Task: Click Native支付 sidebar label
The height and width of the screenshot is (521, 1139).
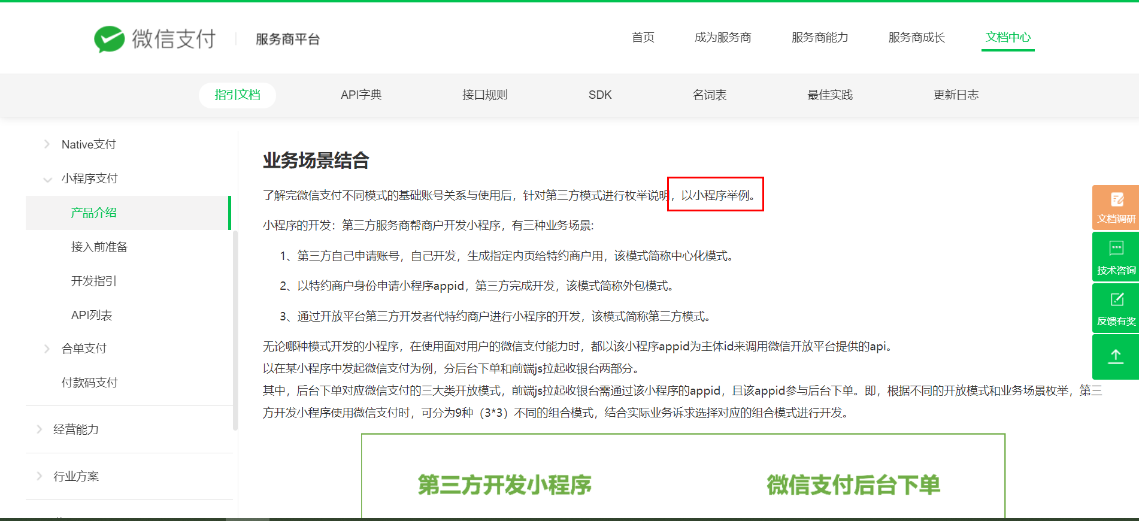Action: [x=89, y=144]
